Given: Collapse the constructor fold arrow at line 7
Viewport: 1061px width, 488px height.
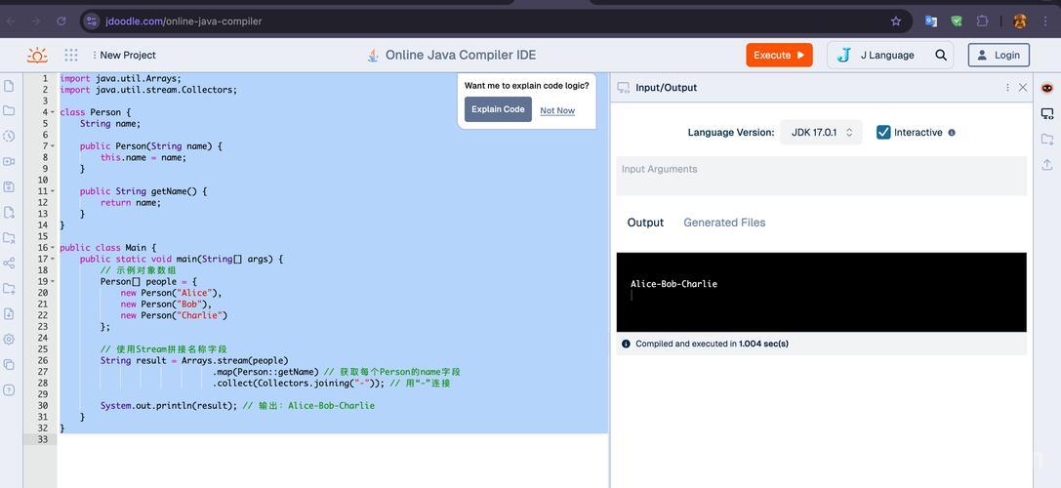Looking at the screenshot, I should tap(53, 146).
